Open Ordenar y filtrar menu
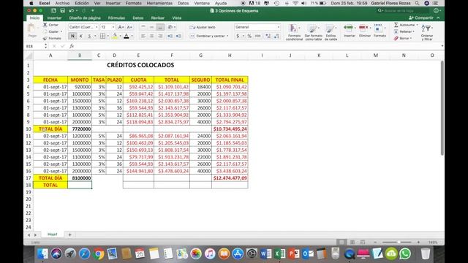Viewport: 468px width, 263px height. [x=427, y=32]
